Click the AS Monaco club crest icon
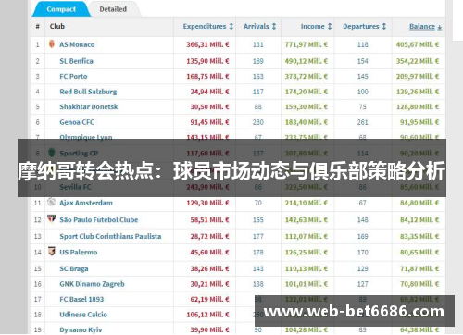 pos(52,43)
